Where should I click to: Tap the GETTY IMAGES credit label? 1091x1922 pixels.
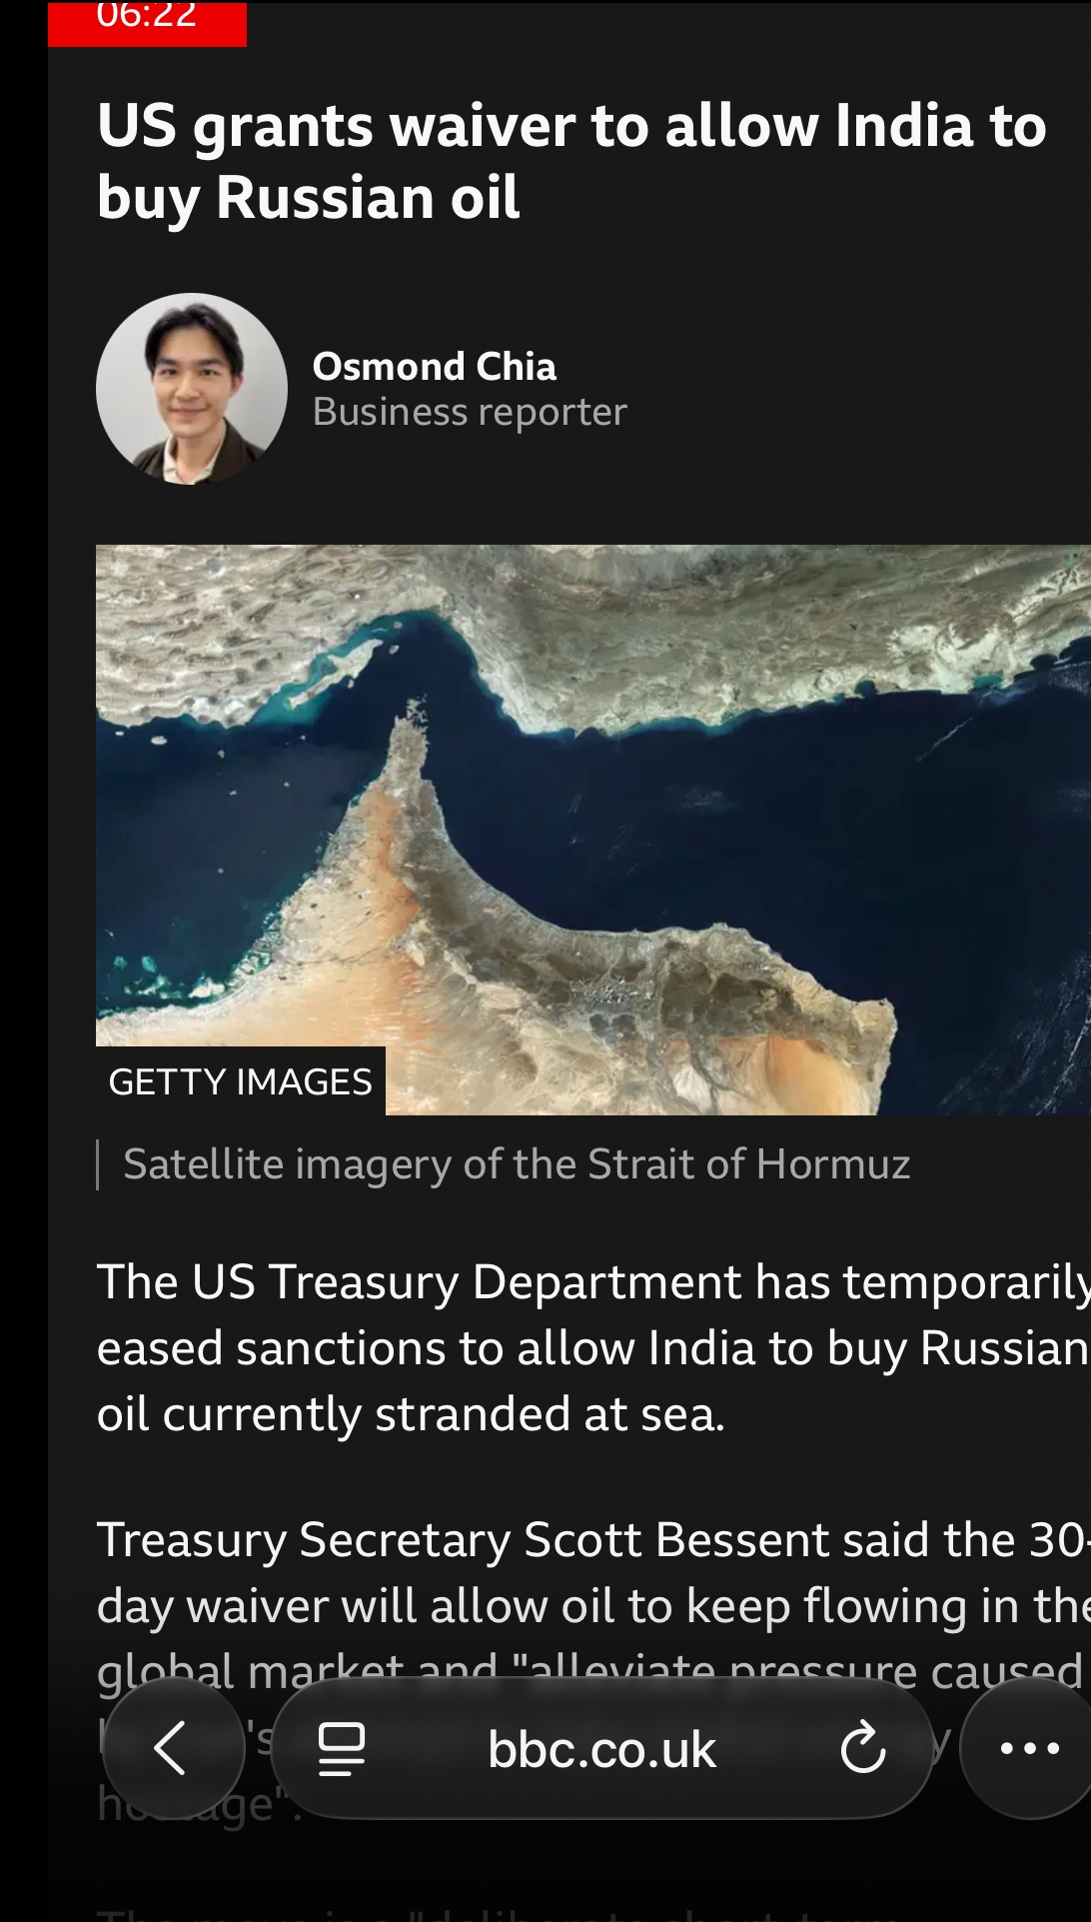tap(241, 1081)
